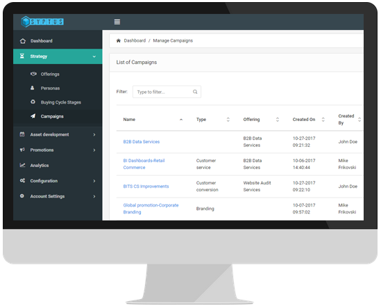Image resolution: width=381 pixels, height=306 pixels.
Task: Click the home icon in breadcrumb
Action: pyautogui.click(x=119, y=40)
